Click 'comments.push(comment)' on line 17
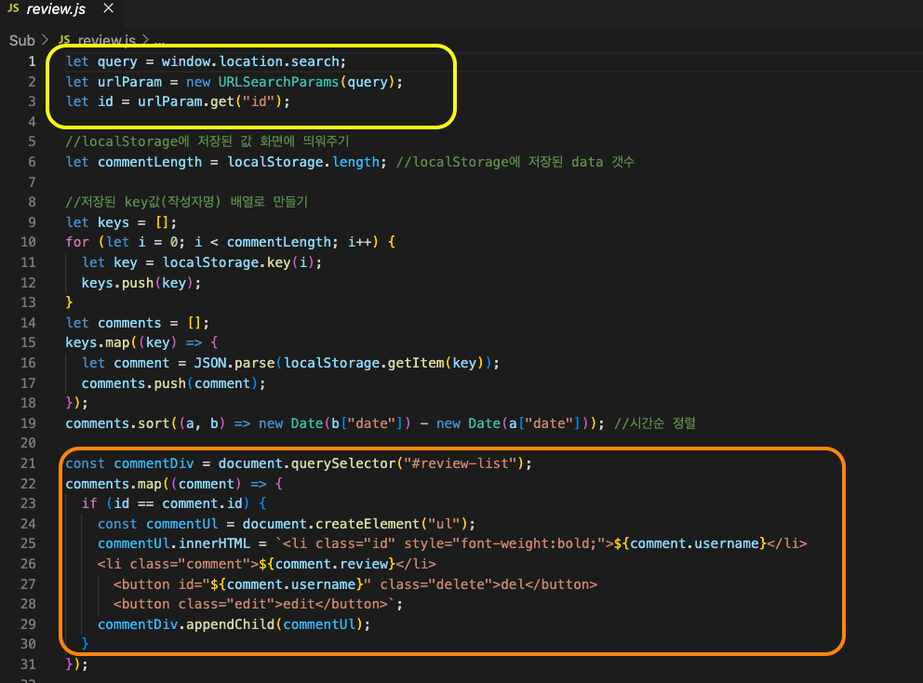923x683 pixels. click(x=169, y=383)
